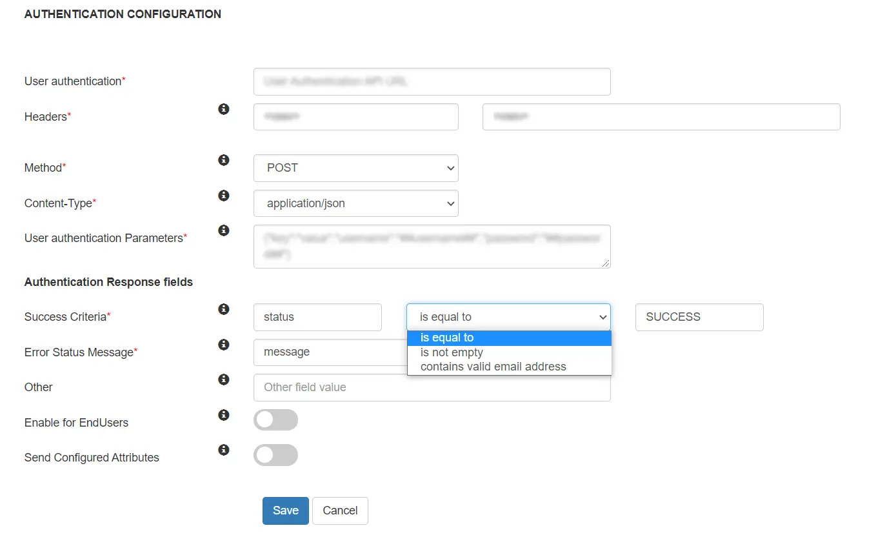Open the Method dropdown showing POST
This screenshot has width=896, height=537.
pyautogui.click(x=355, y=168)
